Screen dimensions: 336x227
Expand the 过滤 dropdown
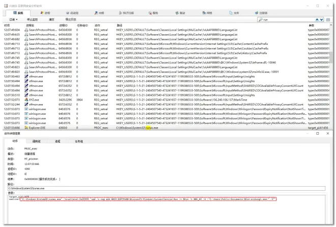point(14,19)
